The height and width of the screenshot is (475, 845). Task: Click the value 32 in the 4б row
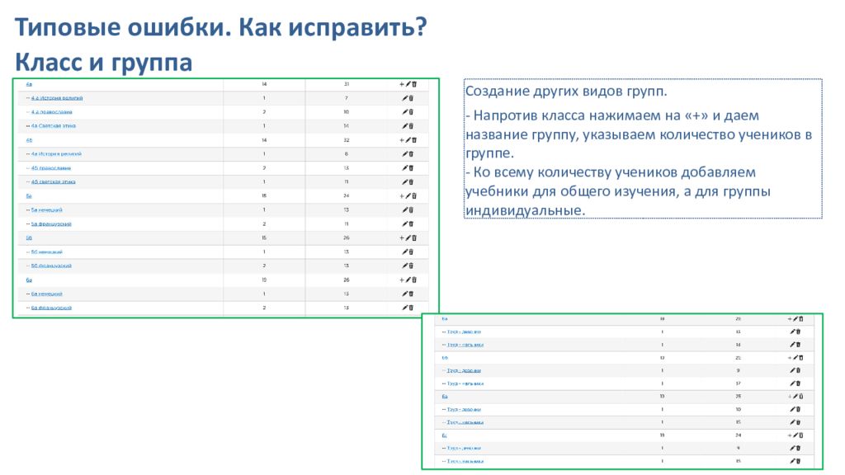[x=346, y=140]
